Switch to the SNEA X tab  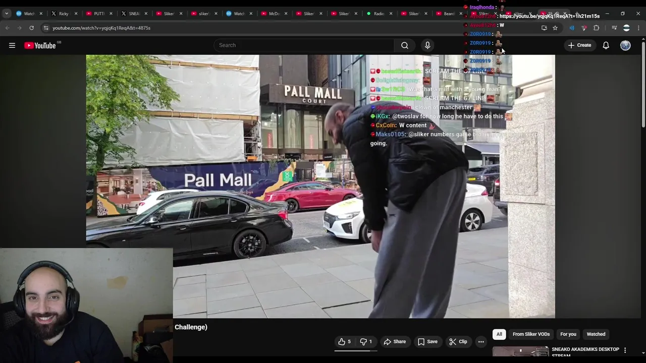[134, 14]
